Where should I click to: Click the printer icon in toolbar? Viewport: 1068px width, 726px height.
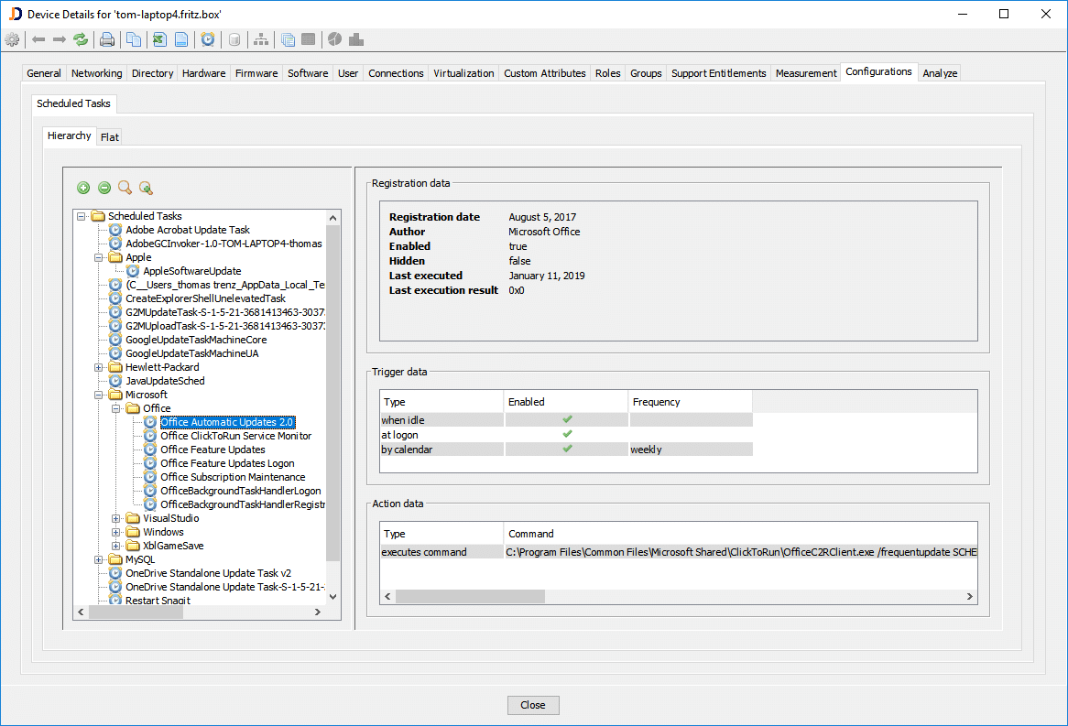click(x=107, y=39)
